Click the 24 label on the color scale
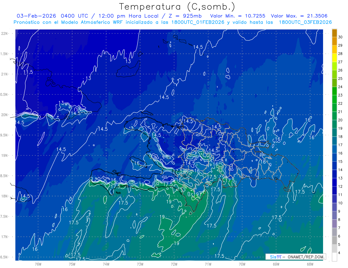 click(340, 87)
